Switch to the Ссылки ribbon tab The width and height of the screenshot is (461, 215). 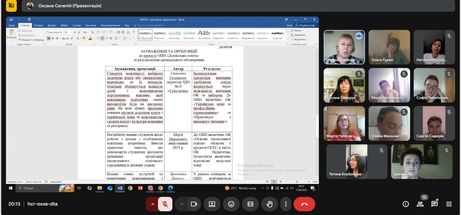(77, 25)
